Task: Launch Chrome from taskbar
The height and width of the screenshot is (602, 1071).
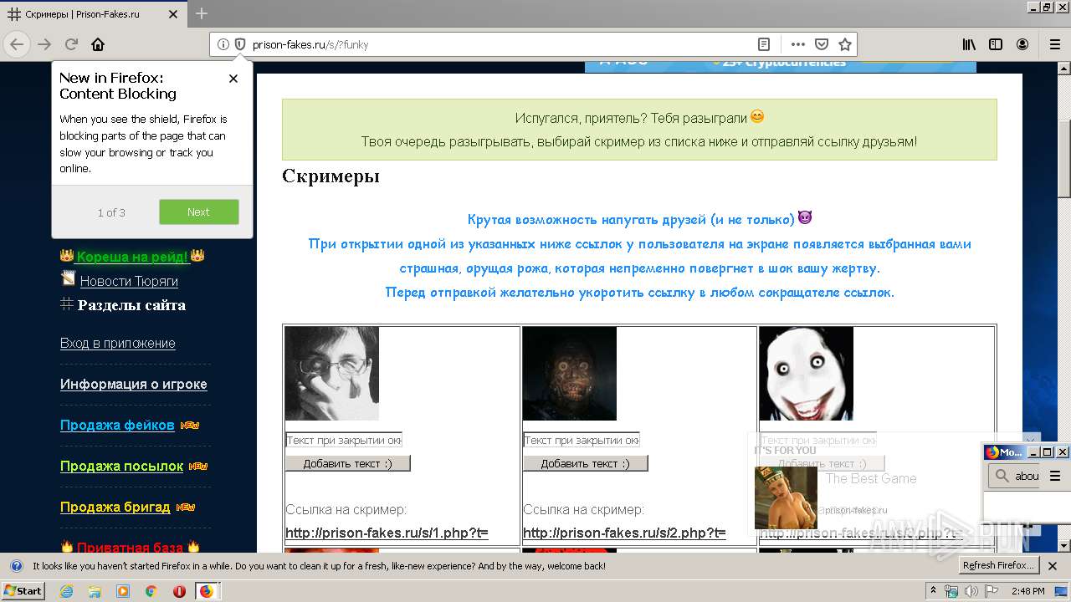Action: (151, 591)
